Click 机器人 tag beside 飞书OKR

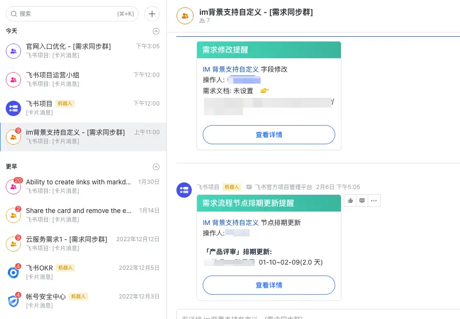[65, 268]
